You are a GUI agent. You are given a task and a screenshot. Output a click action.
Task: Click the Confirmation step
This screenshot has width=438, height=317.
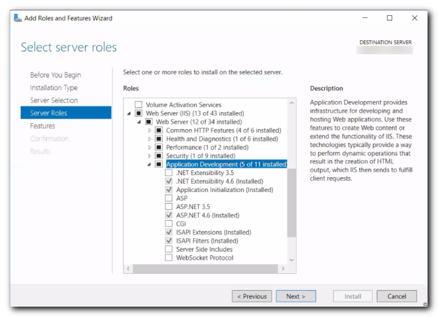tap(49, 139)
